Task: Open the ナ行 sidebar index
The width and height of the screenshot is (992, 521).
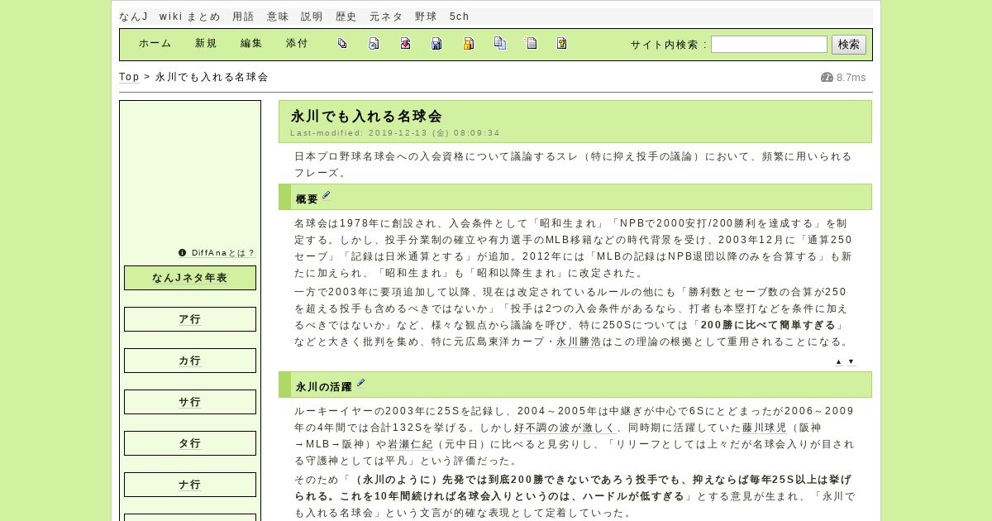Action: point(190,485)
